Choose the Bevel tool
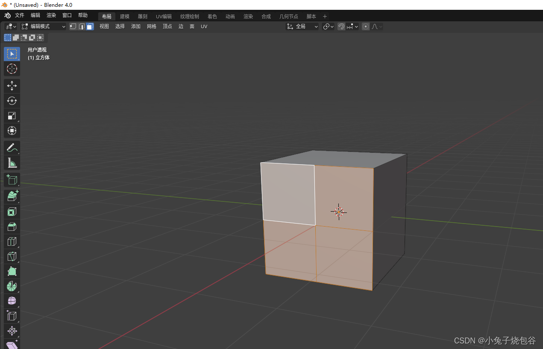Image resolution: width=543 pixels, height=349 pixels. [12, 227]
